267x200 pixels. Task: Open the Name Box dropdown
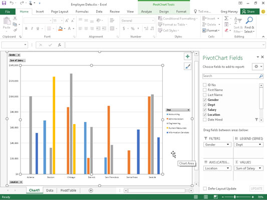point(25,45)
